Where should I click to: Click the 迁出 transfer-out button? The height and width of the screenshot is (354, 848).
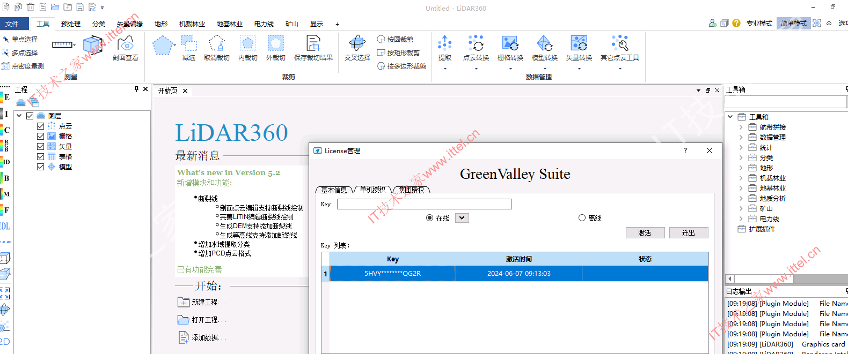pos(689,233)
